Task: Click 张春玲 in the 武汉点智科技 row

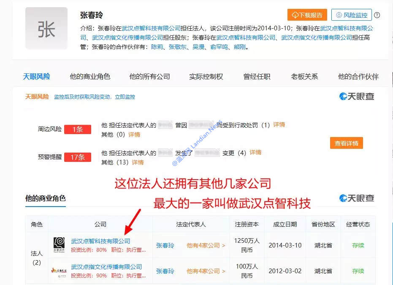Action: (165, 245)
